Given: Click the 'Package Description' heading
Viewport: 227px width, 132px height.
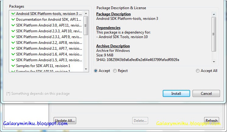Looking at the screenshot, I should 113,14.
